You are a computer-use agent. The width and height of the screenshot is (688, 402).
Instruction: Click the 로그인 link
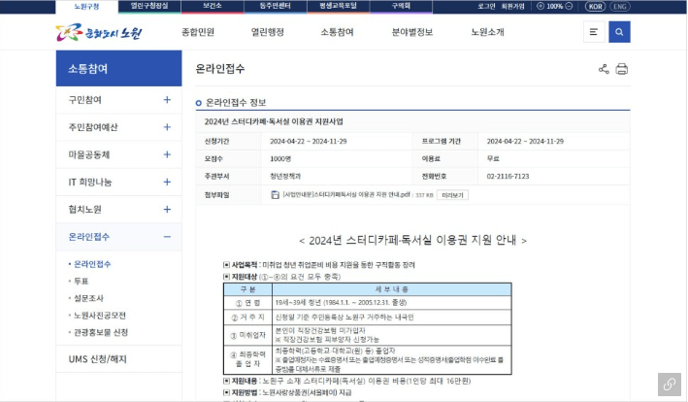[486, 6]
